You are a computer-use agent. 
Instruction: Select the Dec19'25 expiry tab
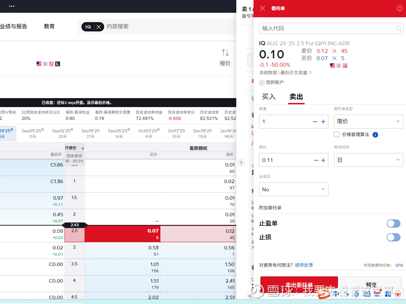pos(202,133)
